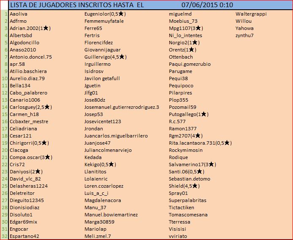Click the row number 14 label
The image size is (293, 240).
pyautogui.click(x=5, y=107)
